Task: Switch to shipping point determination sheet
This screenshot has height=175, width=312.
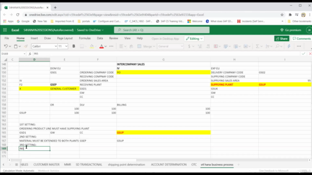Action: click(126, 164)
